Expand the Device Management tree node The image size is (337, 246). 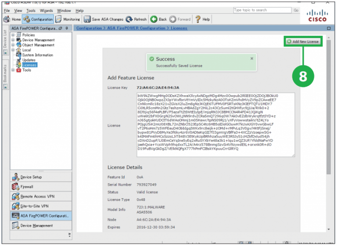pyautogui.click(x=13, y=40)
